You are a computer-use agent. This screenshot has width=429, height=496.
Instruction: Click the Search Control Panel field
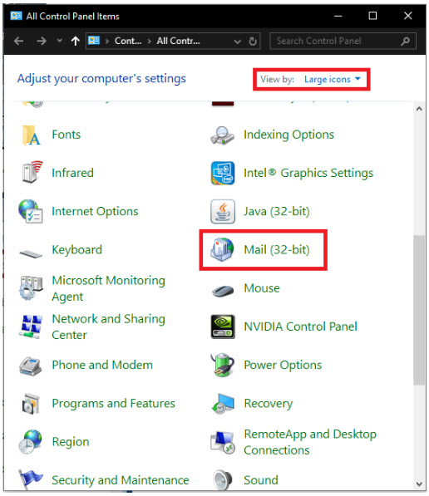pos(343,41)
